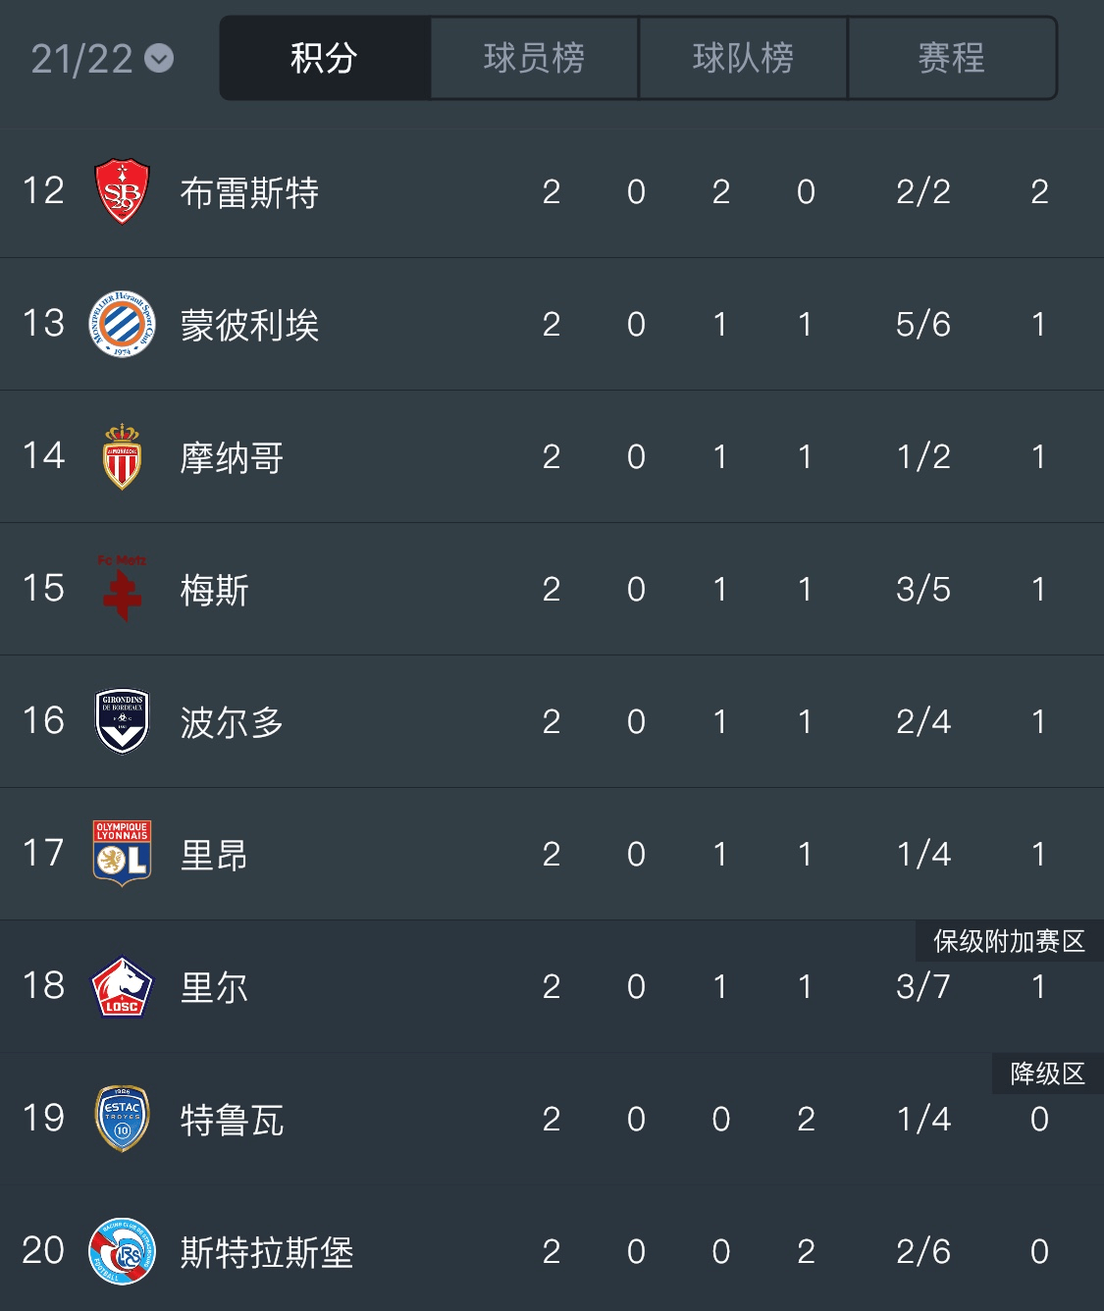Open team name 斯特拉斯堡
1104x1311 pixels.
pyautogui.click(x=267, y=1252)
